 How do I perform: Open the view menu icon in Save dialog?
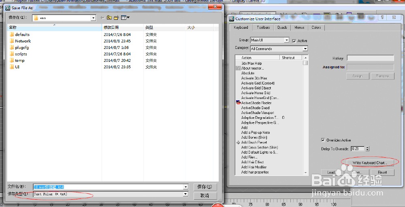tap(125, 17)
